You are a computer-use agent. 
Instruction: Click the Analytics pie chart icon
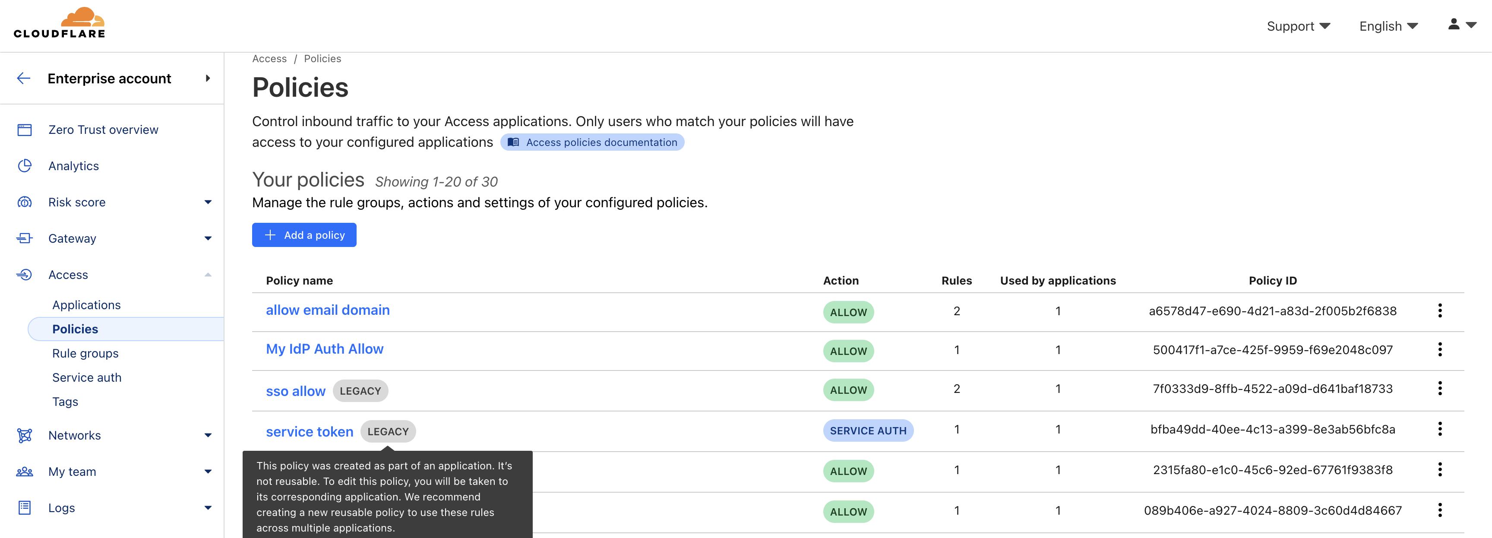click(x=24, y=166)
